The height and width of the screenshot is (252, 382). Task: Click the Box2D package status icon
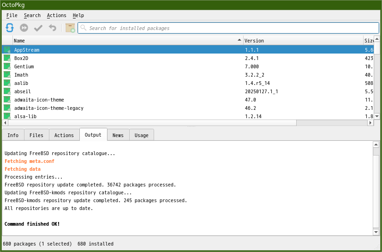[7, 58]
